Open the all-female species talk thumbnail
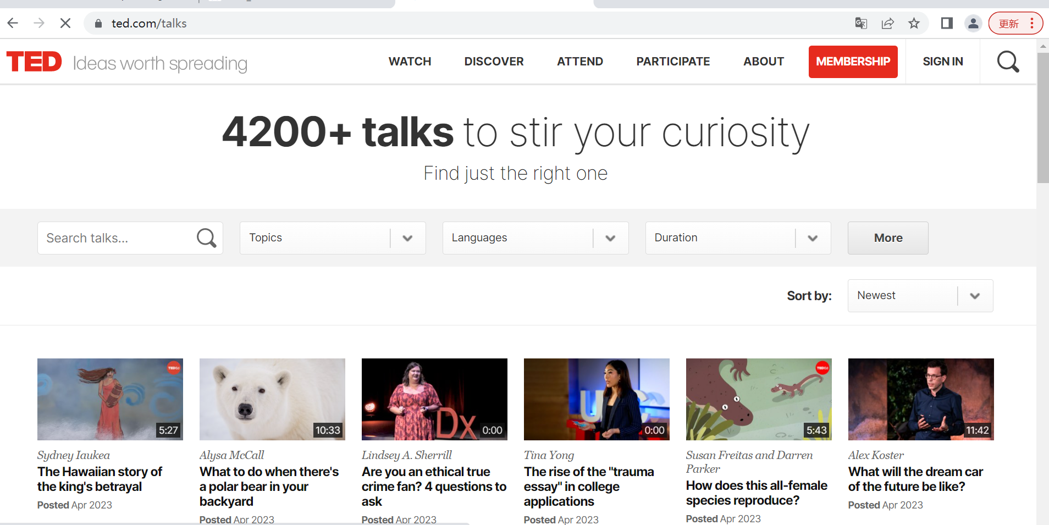The image size is (1049, 525). (x=759, y=399)
